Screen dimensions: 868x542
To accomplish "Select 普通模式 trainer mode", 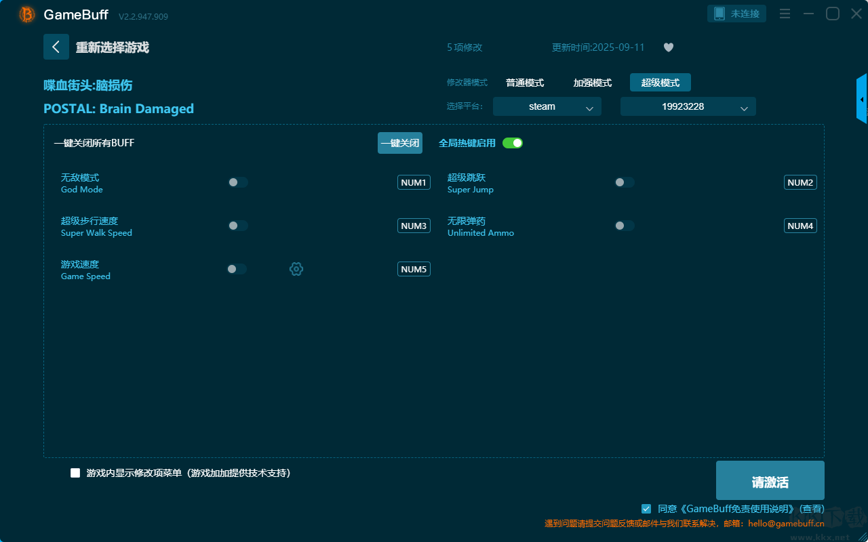I will pyautogui.click(x=525, y=83).
